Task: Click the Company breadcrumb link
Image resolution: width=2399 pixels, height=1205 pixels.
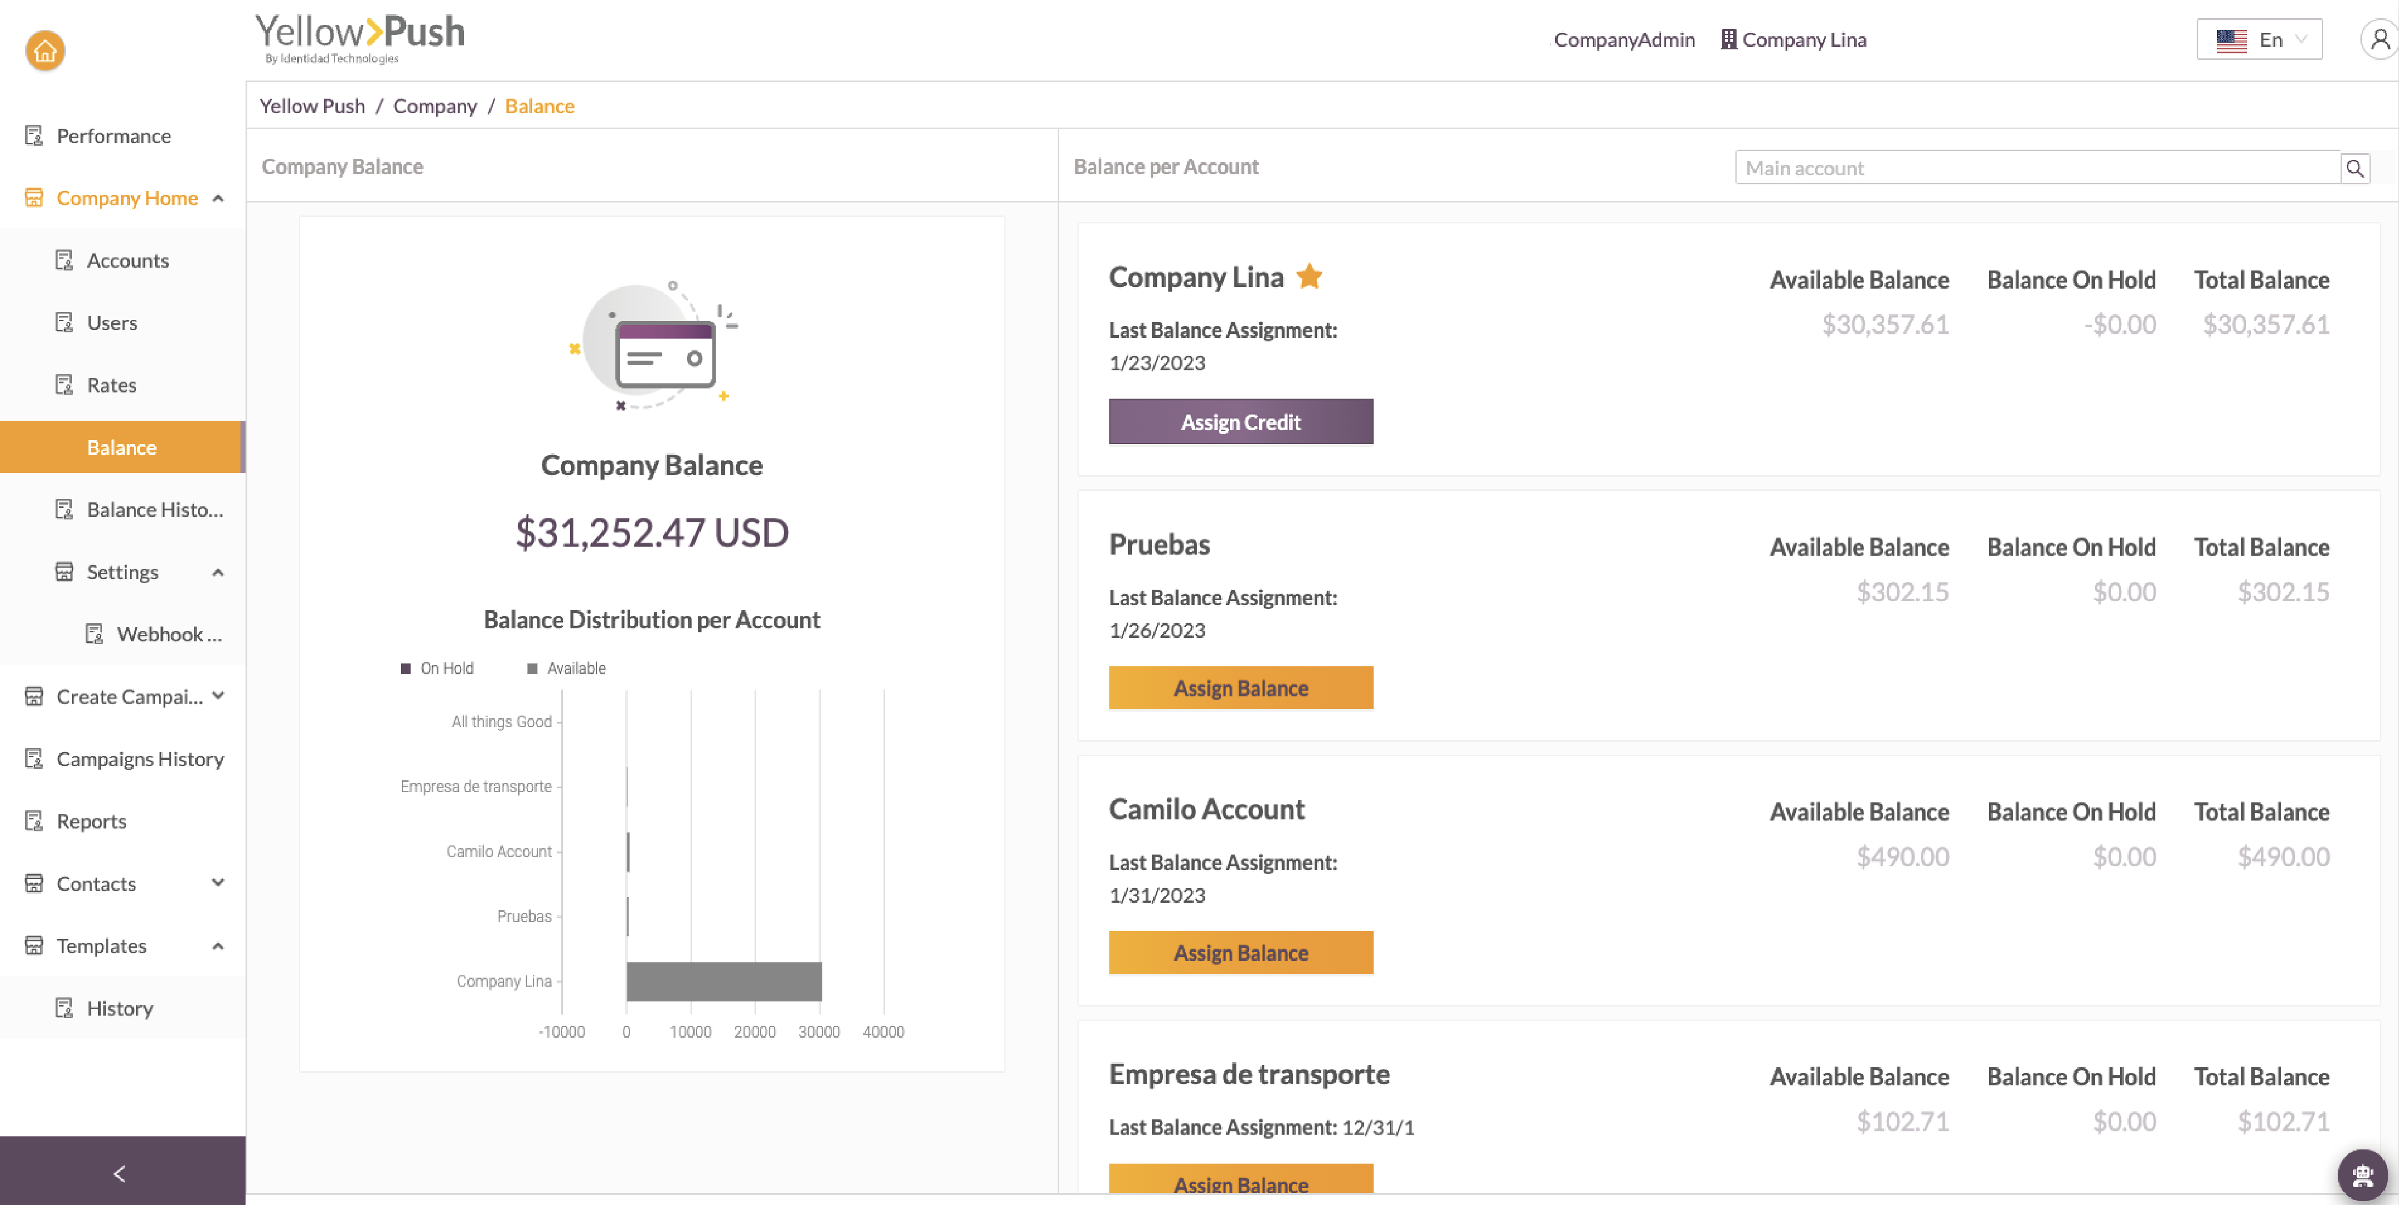Action: [x=434, y=105]
